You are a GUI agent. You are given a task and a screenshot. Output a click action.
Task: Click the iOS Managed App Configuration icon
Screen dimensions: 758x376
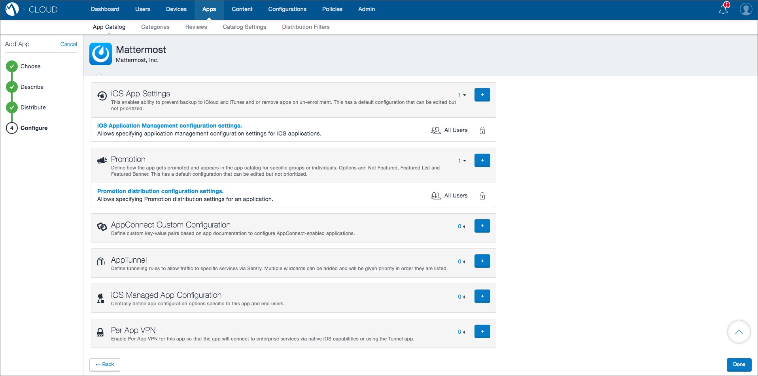point(101,298)
